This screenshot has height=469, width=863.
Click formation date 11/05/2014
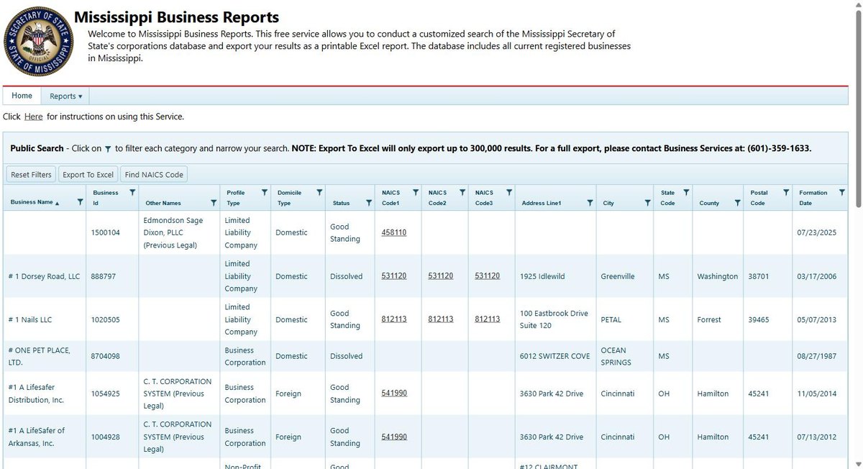(819, 393)
